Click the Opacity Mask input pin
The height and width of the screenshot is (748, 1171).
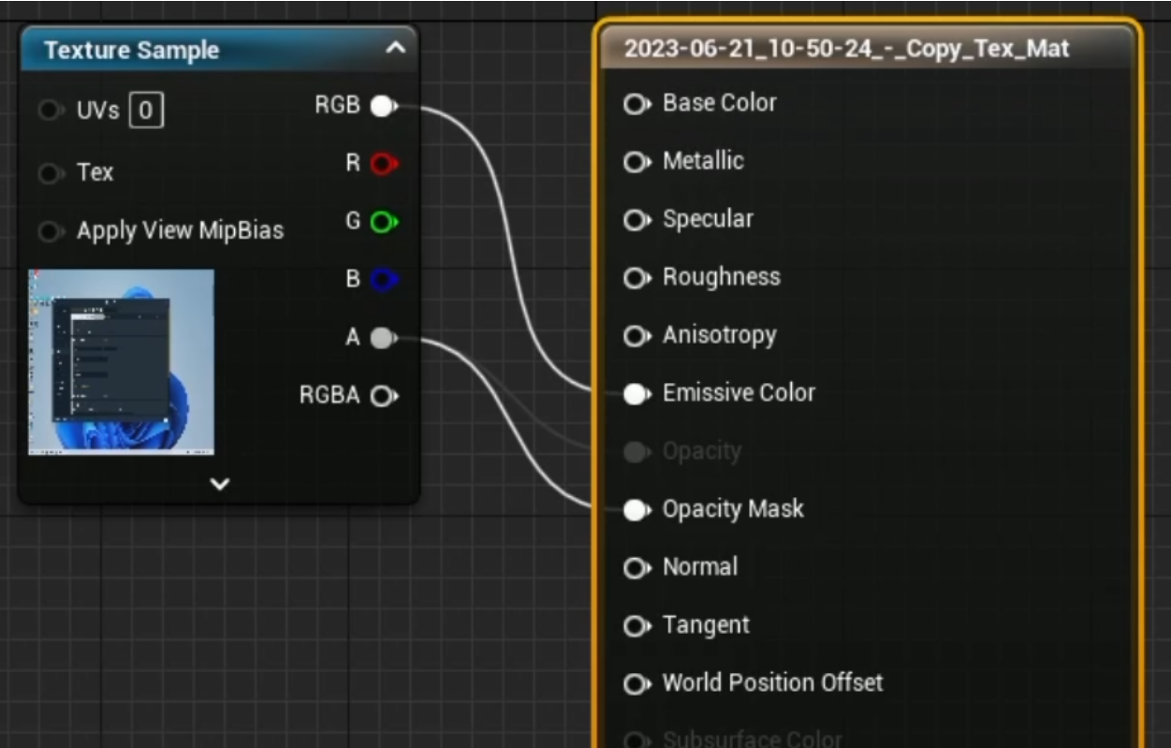[x=637, y=509]
